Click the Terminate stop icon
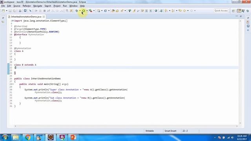Screen dimensions: 251x141 (x=44, y=11)
